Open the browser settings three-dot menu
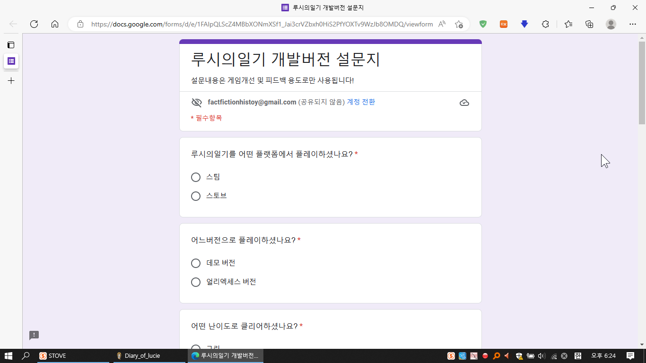The height and width of the screenshot is (363, 646). click(632, 24)
